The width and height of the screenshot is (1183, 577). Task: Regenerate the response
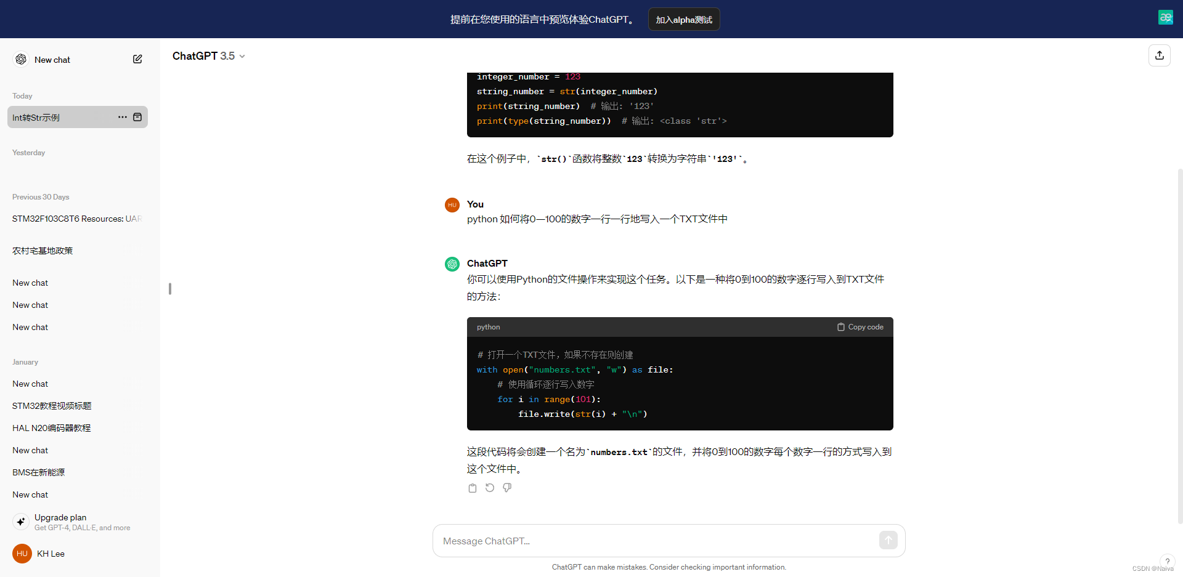coord(490,488)
